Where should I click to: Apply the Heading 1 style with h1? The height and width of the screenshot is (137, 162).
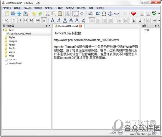(x=7, y=20)
